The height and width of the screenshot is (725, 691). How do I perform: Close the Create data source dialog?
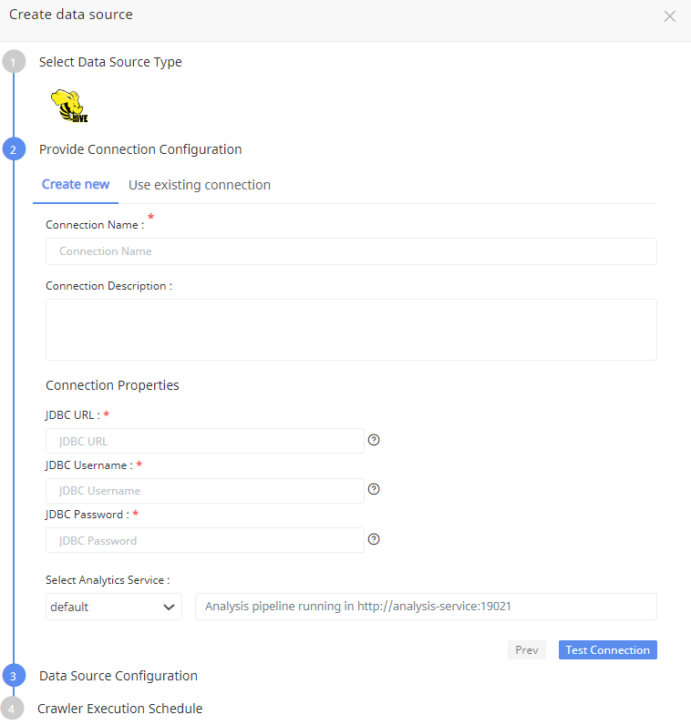point(670,16)
